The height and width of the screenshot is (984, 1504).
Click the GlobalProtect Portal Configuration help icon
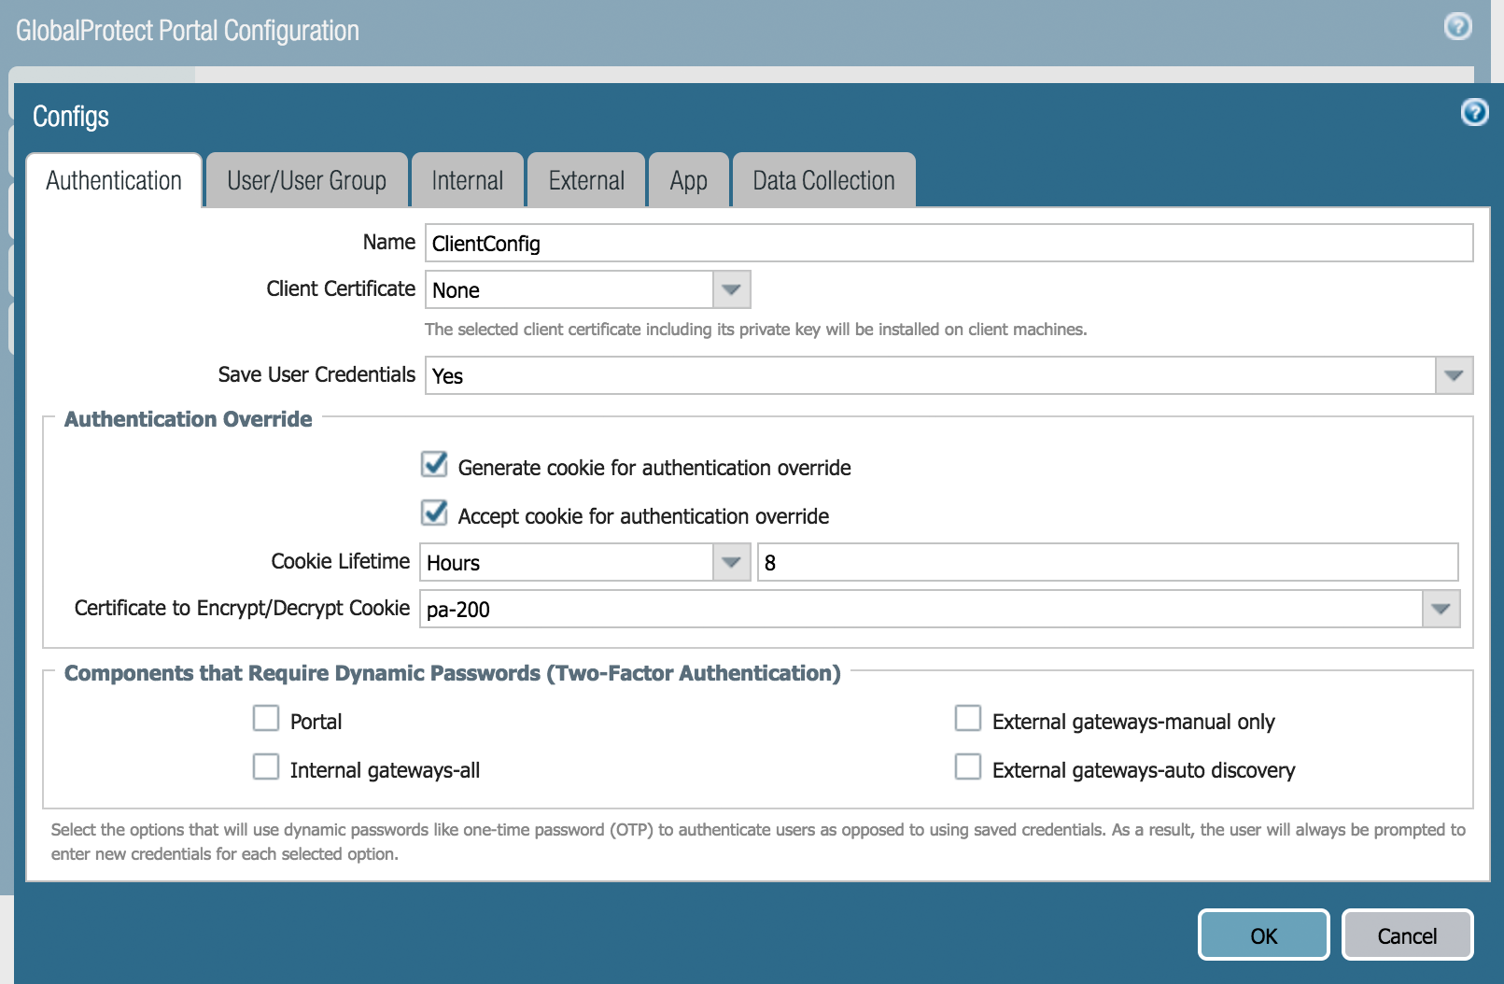point(1457,27)
